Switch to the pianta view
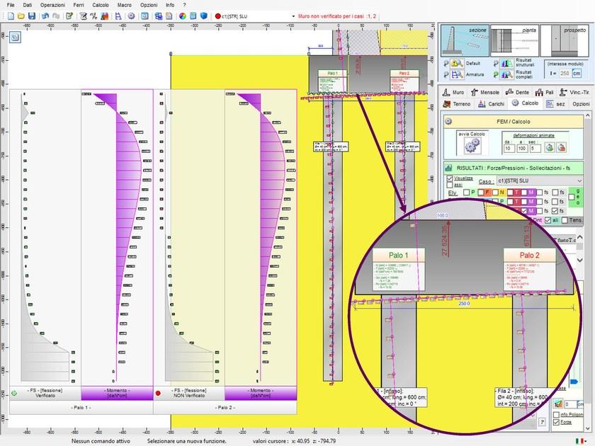This screenshot has width=595, height=446. (x=514, y=39)
